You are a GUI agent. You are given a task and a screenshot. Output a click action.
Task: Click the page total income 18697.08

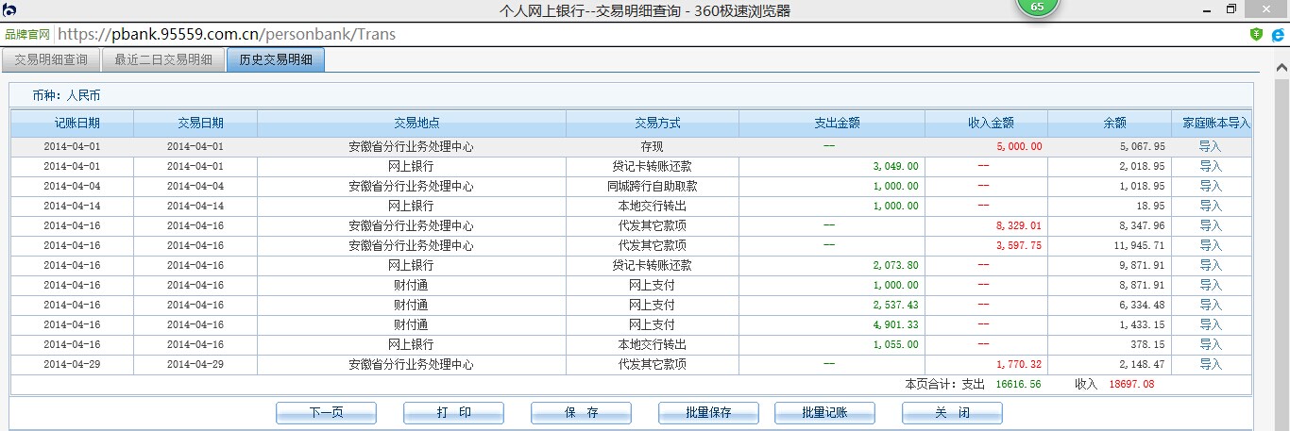[x=1129, y=384]
